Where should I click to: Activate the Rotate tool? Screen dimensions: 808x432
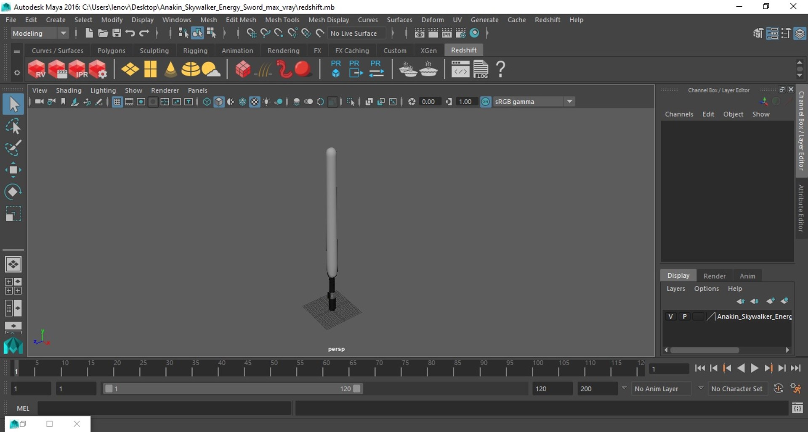[x=13, y=192]
